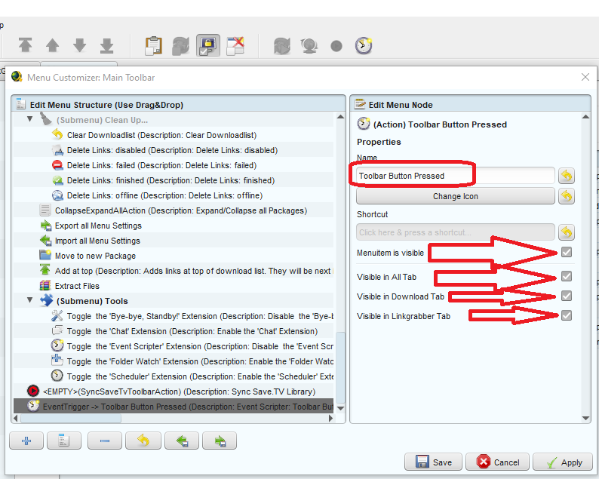
Task: Click the move-to-top arrow in the toolbar
Action: pyautogui.click(x=26, y=45)
